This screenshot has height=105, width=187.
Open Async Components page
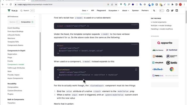tap(15, 78)
